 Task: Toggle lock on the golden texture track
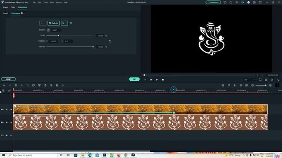7,109
